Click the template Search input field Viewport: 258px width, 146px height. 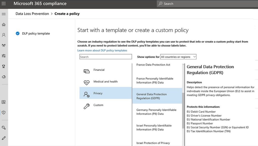(x=105, y=56)
